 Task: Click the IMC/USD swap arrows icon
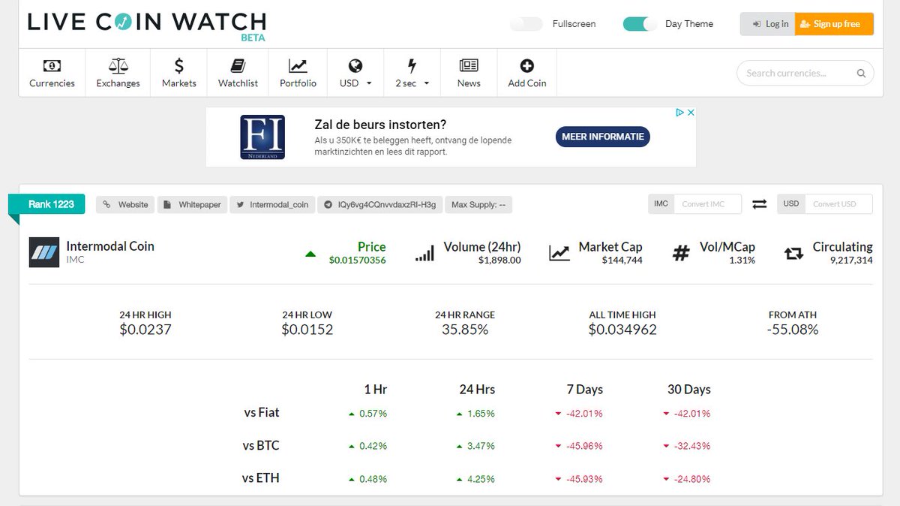pyautogui.click(x=759, y=204)
